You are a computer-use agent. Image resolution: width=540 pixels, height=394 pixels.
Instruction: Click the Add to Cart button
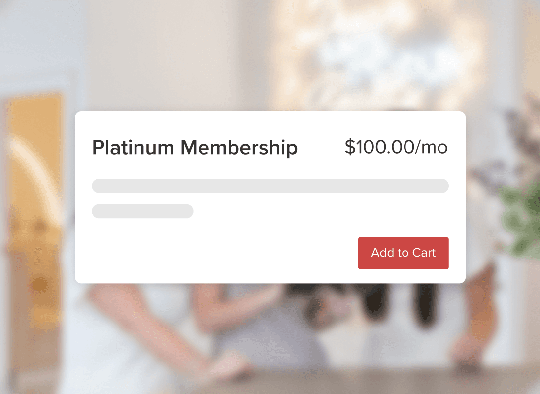click(403, 253)
